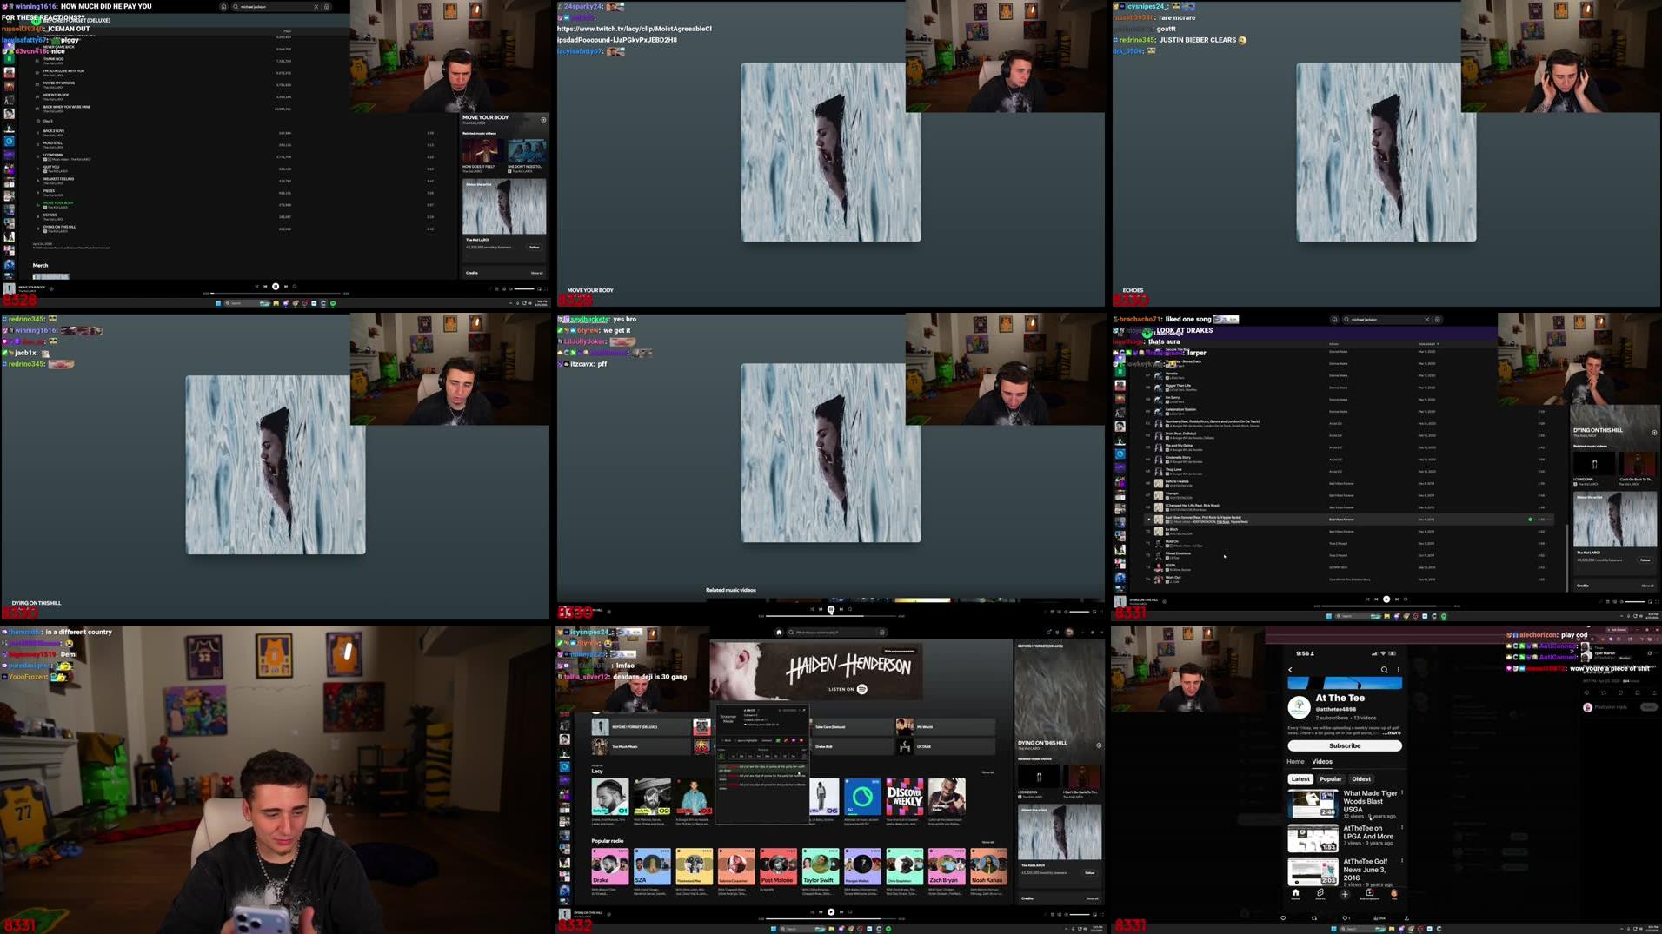Open Home icon in Haiden Henderson Spotify frame

coord(779,632)
